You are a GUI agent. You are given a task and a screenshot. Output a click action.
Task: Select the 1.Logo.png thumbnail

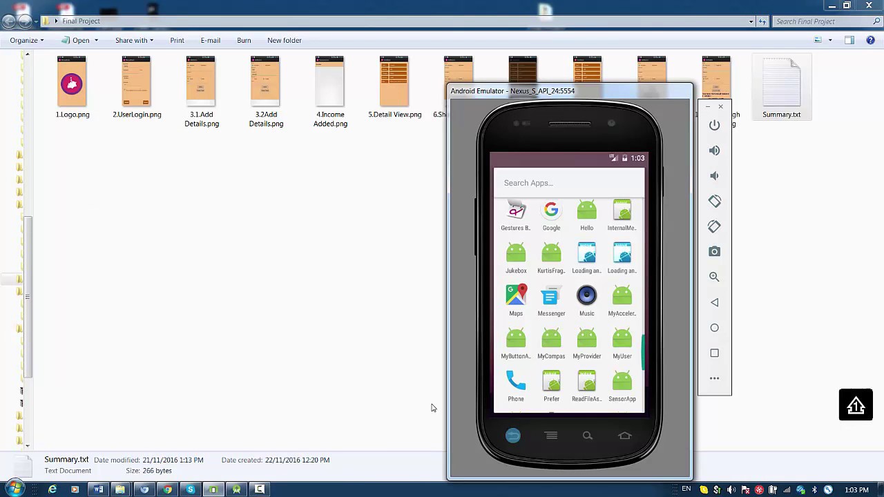pos(72,81)
